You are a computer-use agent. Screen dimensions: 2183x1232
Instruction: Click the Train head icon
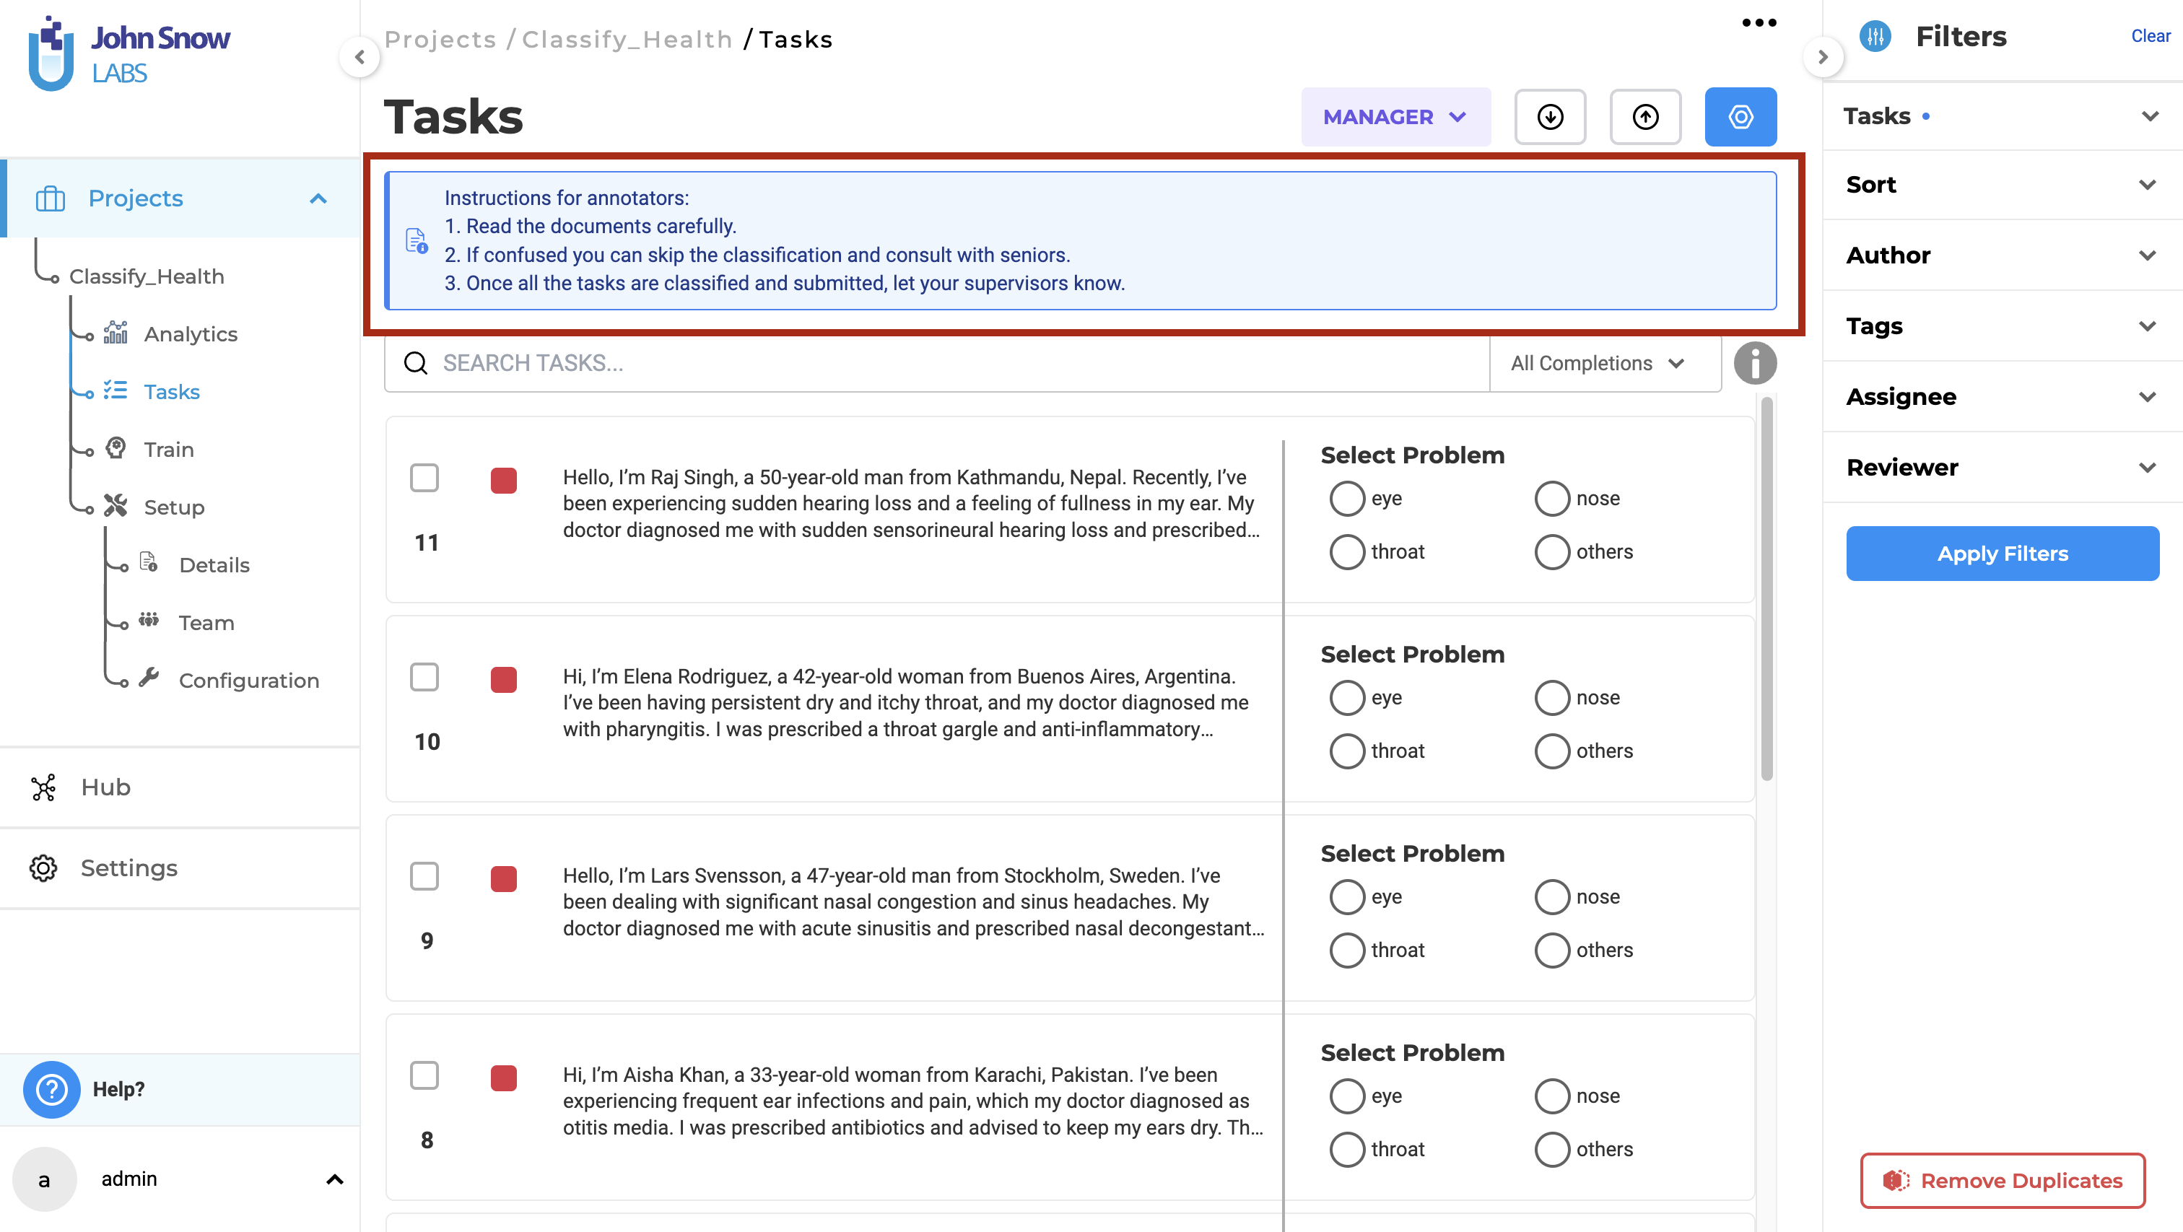point(116,448)
